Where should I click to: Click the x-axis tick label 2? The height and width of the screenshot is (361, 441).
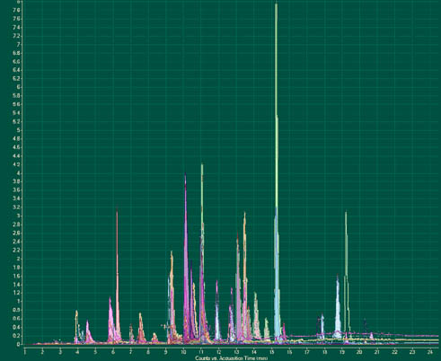(42, 352)
